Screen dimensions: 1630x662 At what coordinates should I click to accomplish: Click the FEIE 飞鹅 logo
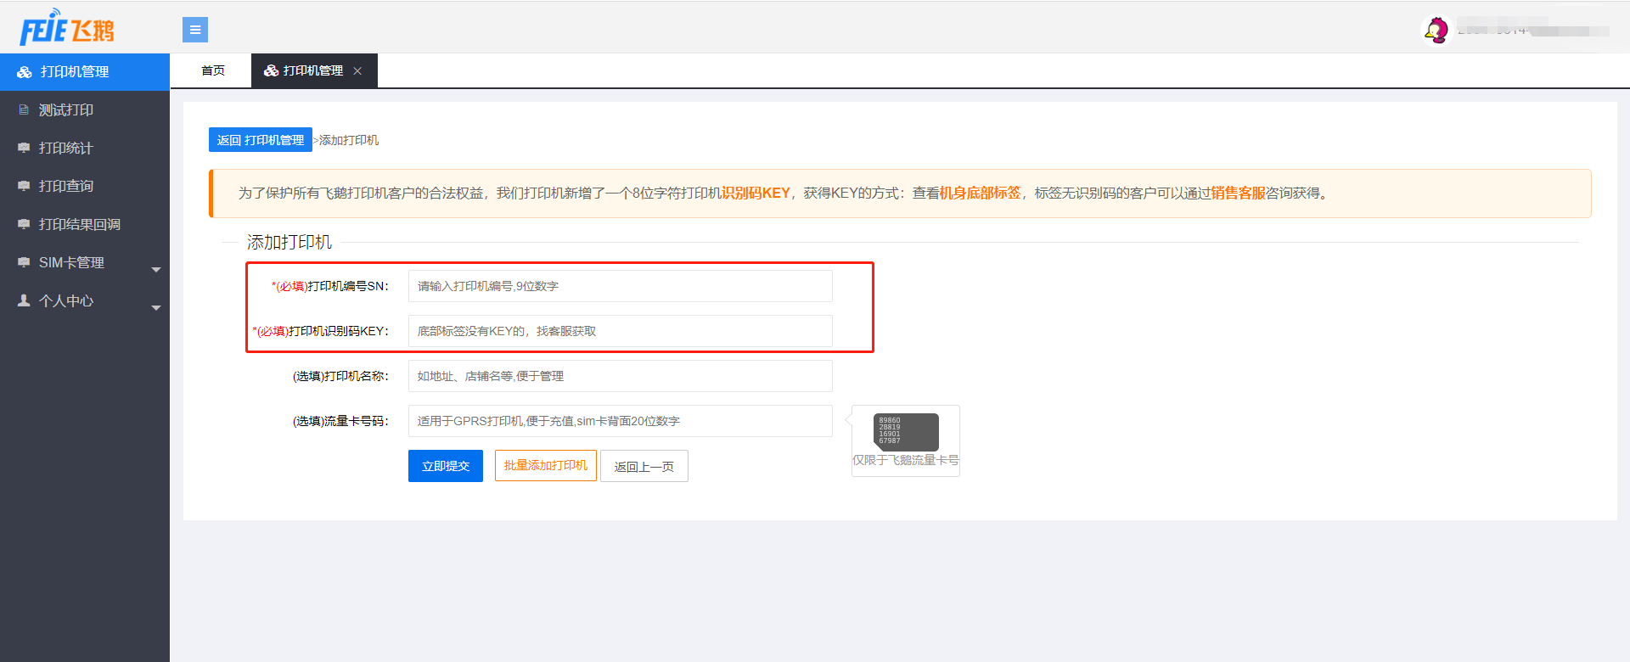[66, 29]
